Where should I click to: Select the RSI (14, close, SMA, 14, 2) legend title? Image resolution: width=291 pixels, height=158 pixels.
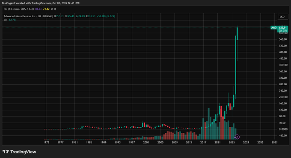(19, 9)
